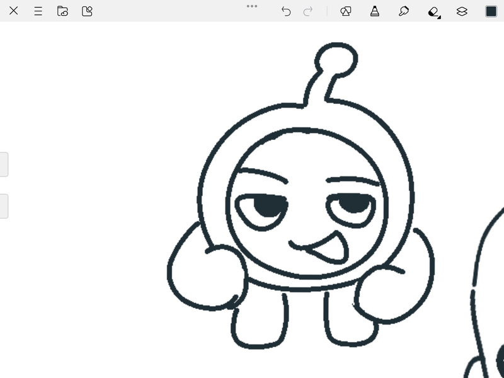Open the dark color swatch

tap(491, 11)
